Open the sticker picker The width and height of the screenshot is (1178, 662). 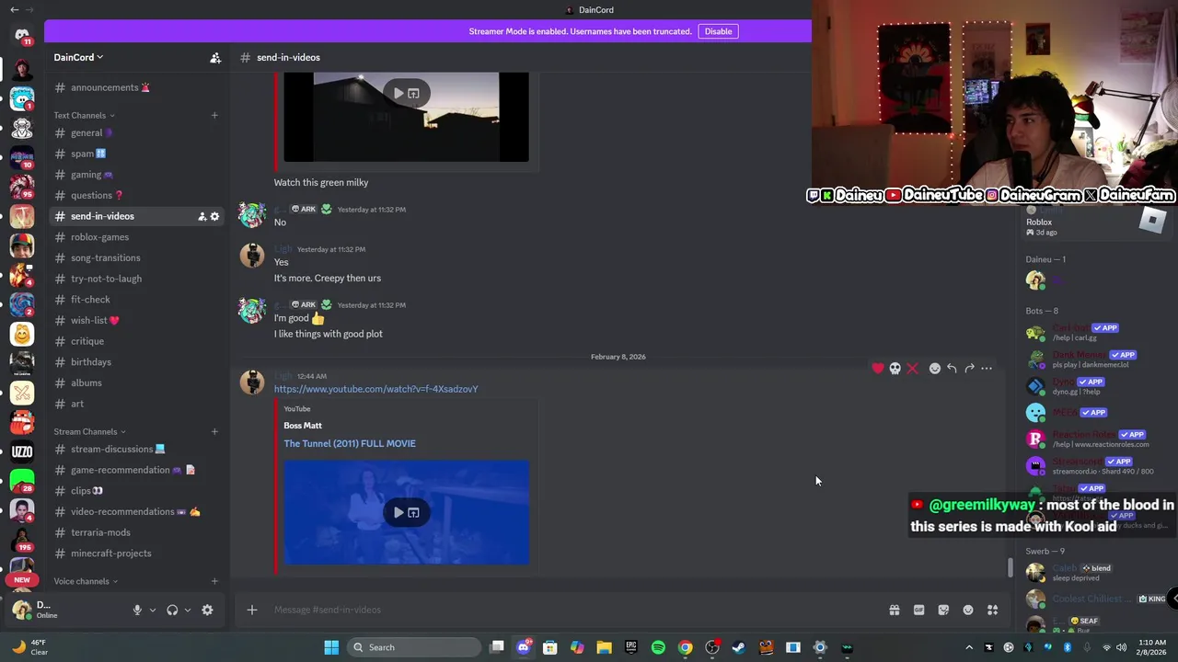click(943, 610)
